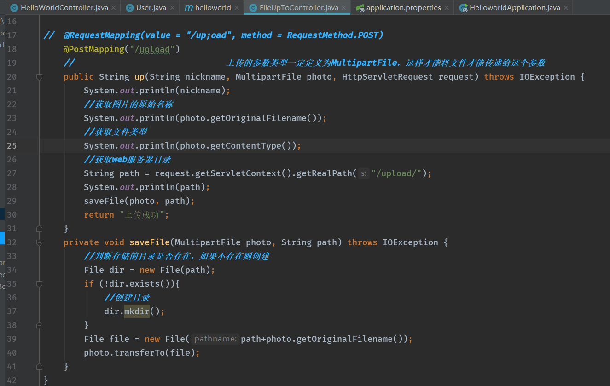
Task: Click the fold end marker on line 38
Action: [39, 325]
